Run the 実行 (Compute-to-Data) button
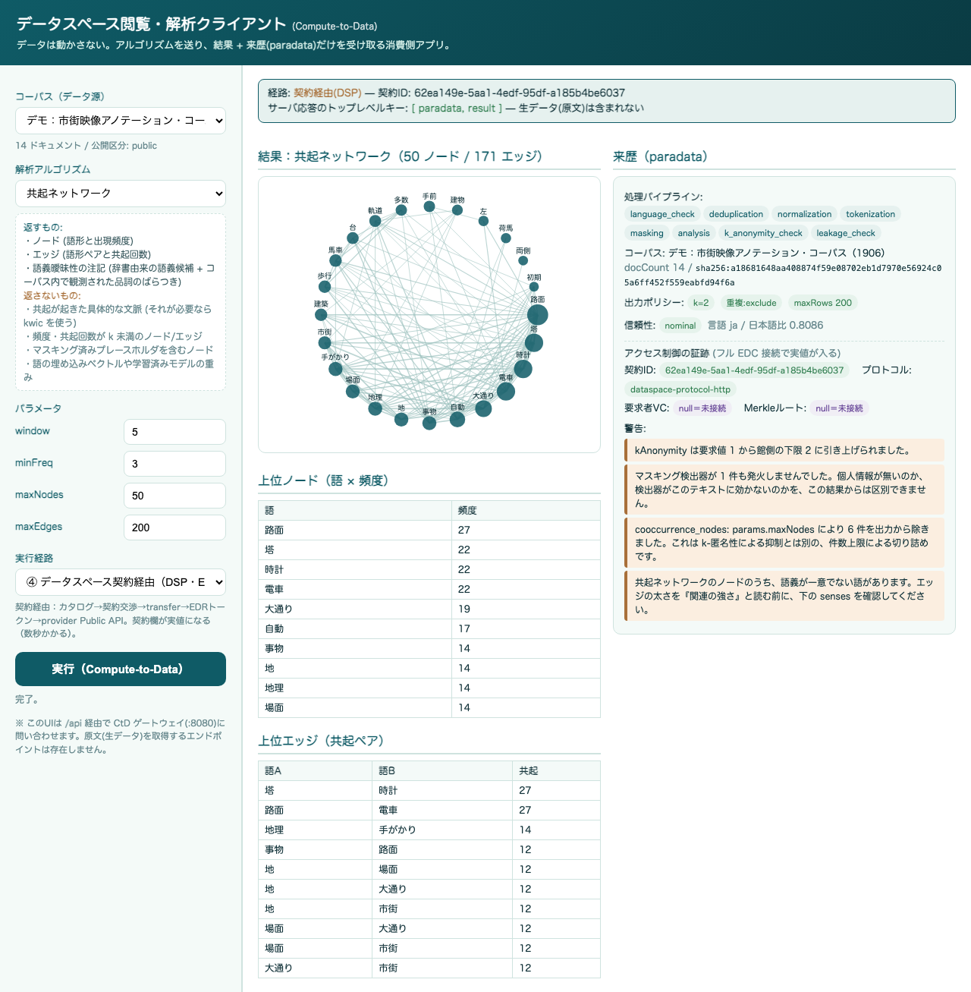This screenshot has height=992, width=971. click(x=121, y=669)
